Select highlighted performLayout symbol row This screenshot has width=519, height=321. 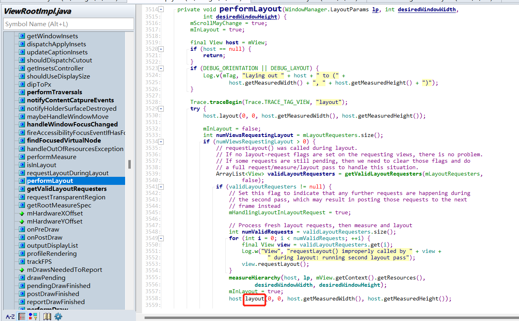click(75, 181)
